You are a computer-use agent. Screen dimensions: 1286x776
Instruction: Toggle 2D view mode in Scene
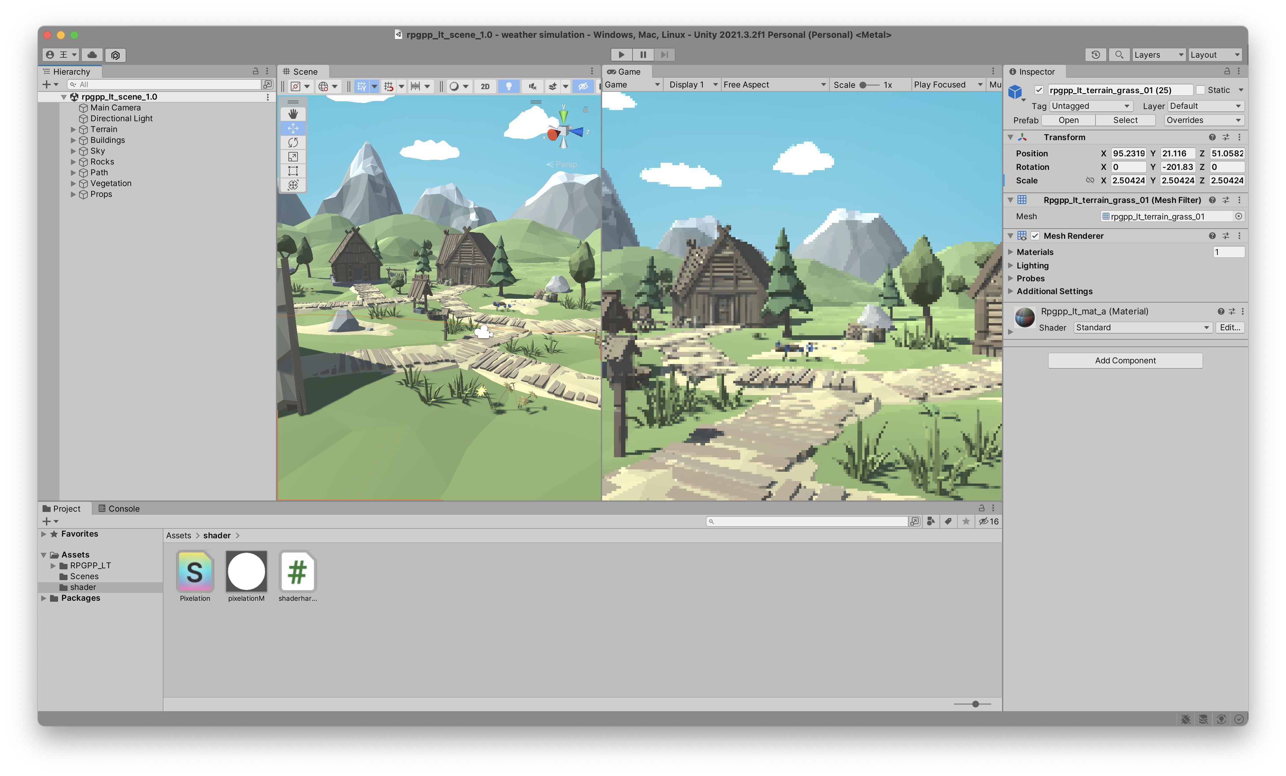click(485, 86)
